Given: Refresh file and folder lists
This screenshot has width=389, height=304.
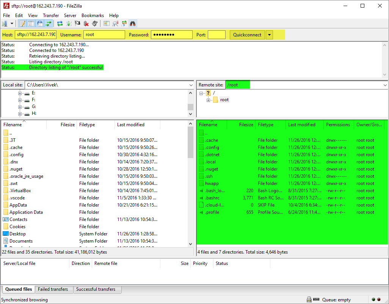Looking at the screenshot, I should tap(60, 24).
